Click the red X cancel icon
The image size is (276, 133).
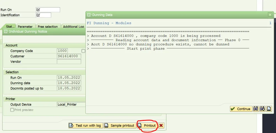[x=161, y=126]
